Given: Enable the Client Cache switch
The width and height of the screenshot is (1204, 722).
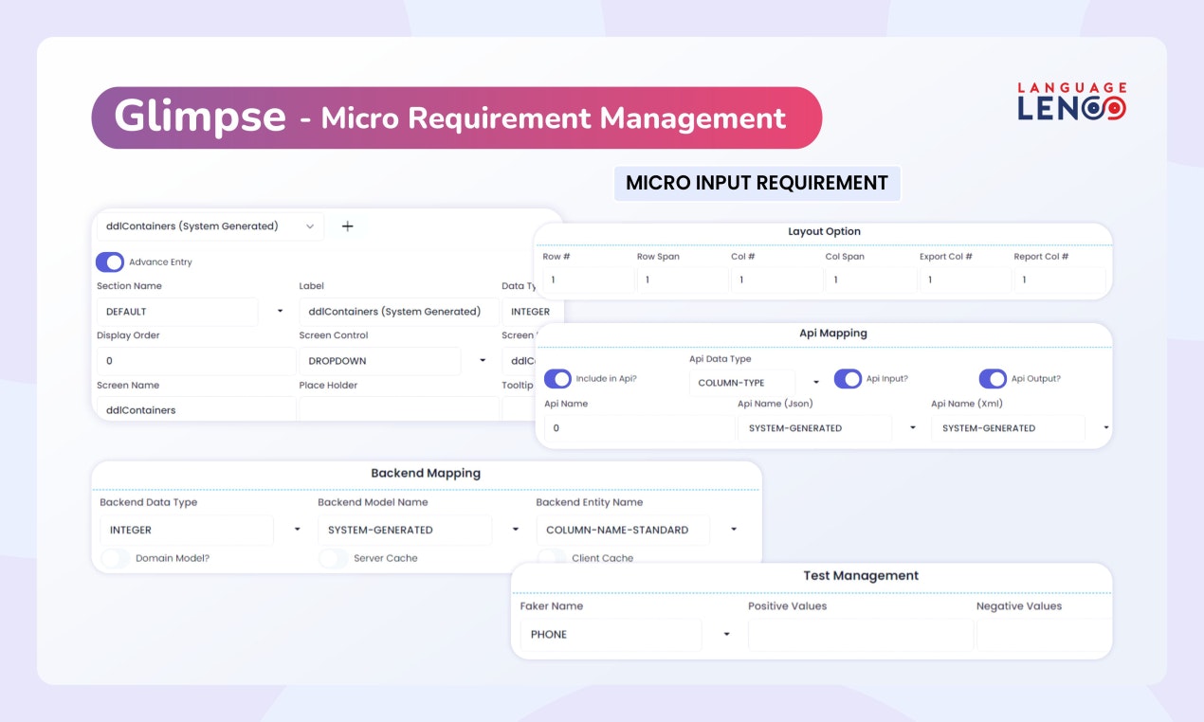Looking at the screenshot, I should (x=551, y=557).
